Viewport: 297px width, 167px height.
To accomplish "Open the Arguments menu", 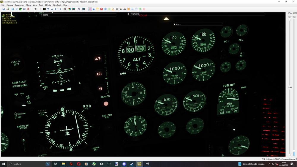I will (x=20, y=5).
